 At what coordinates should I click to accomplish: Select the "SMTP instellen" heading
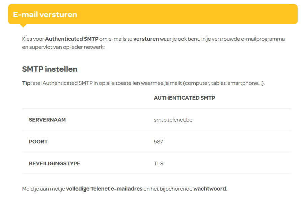[50, 69]
